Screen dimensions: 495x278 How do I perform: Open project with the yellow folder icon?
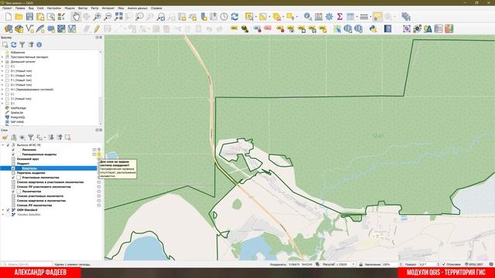19,17
